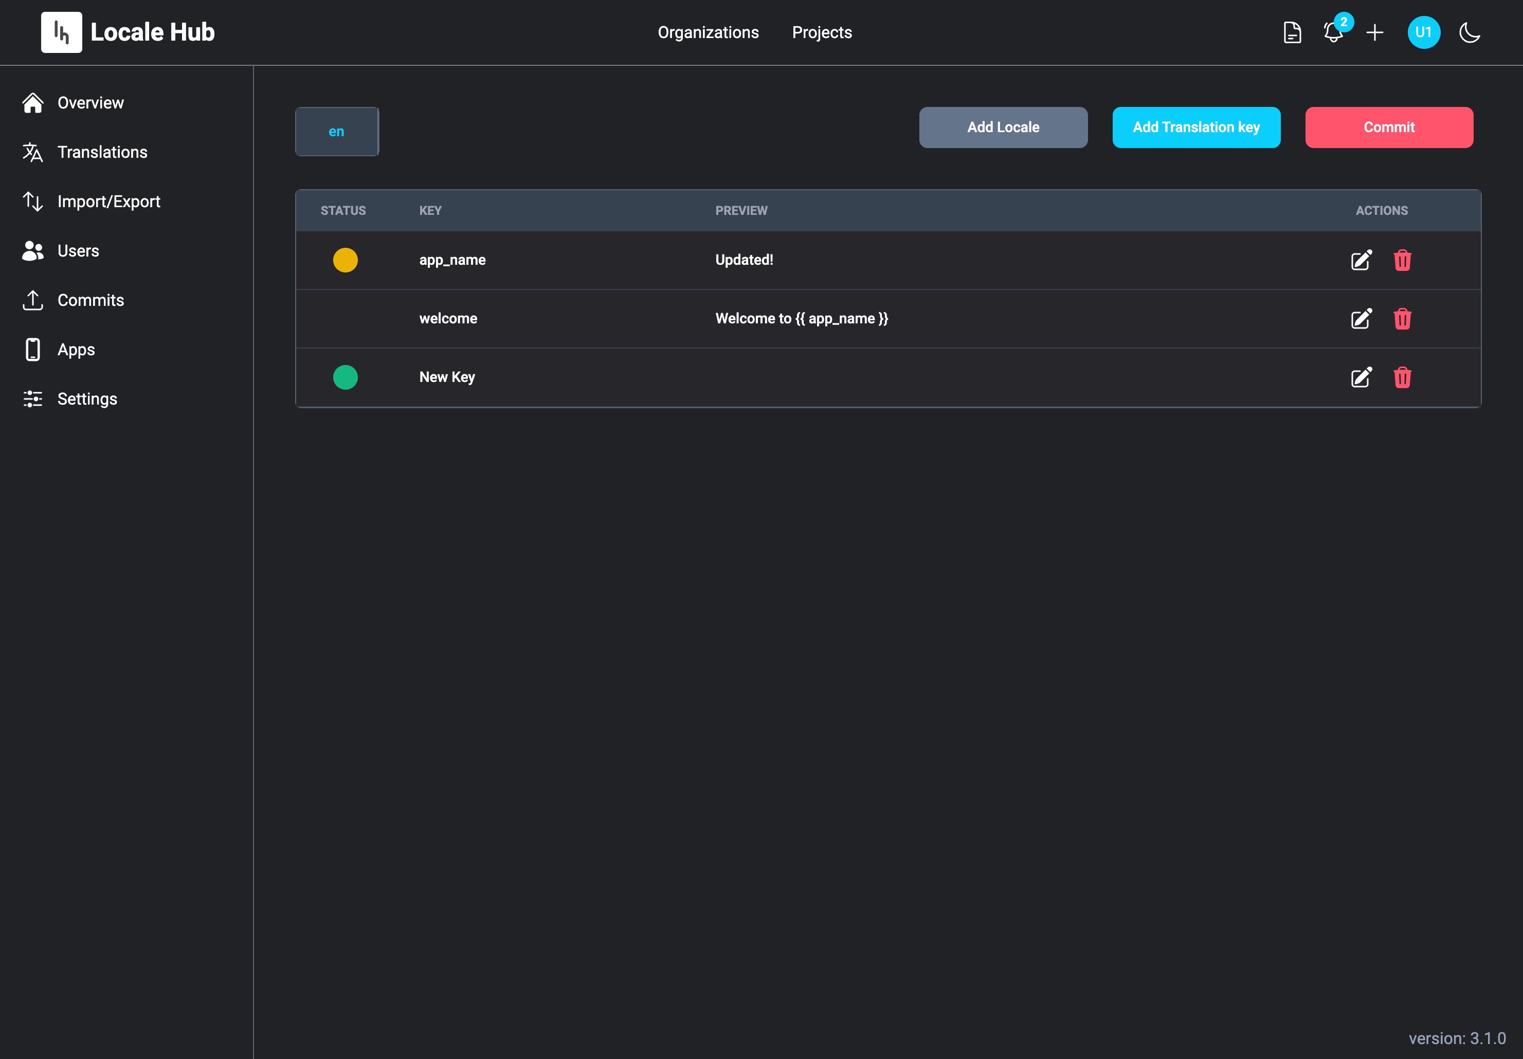
Task: Open Apps page in sidebar
Action: coord(76,350)
